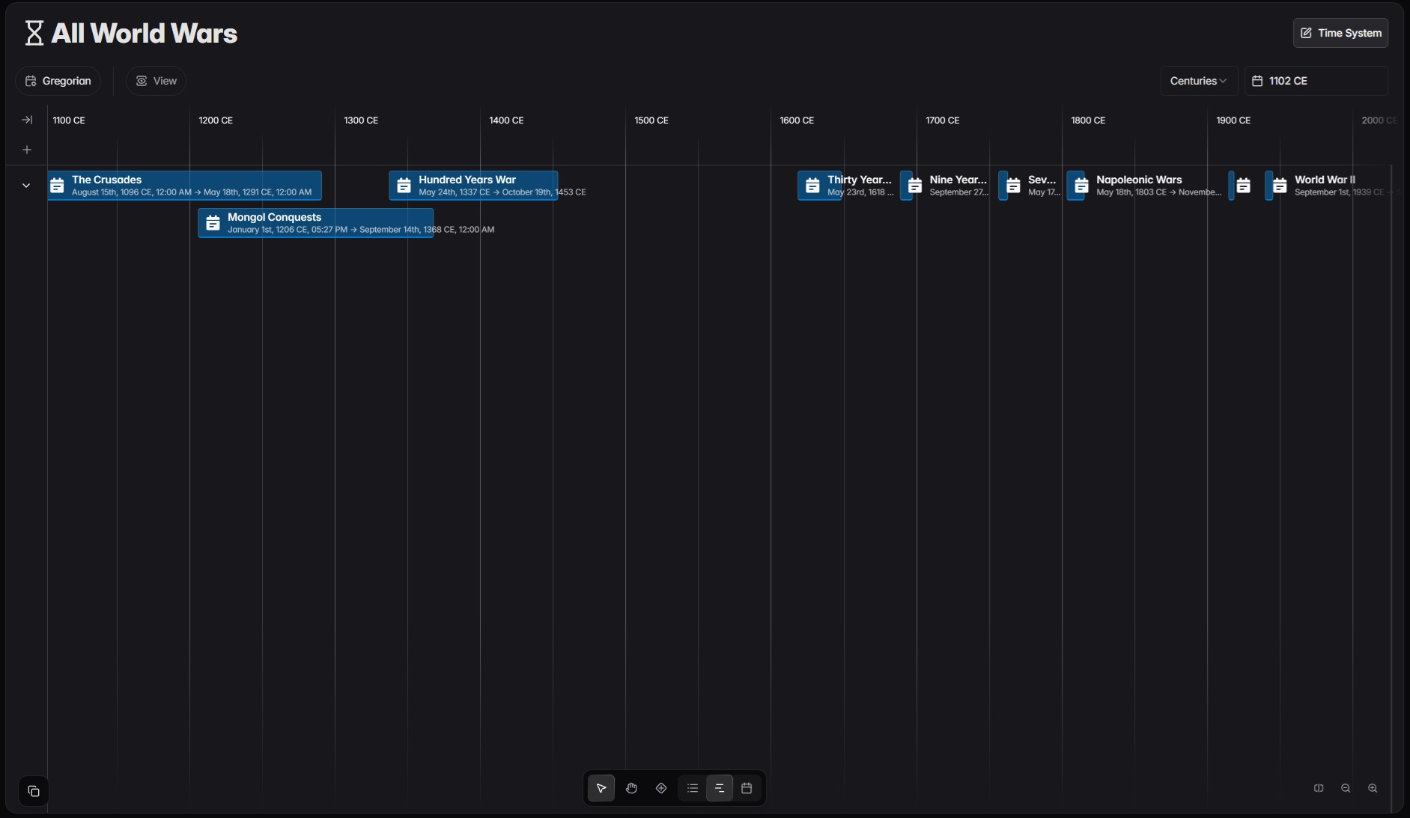Open the Centuries scale dropdown

pos(1199,81)
